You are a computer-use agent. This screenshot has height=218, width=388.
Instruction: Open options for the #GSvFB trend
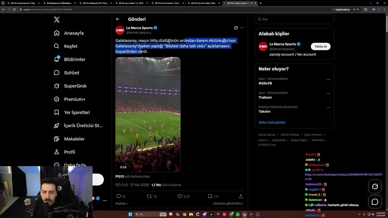(328, 79)
